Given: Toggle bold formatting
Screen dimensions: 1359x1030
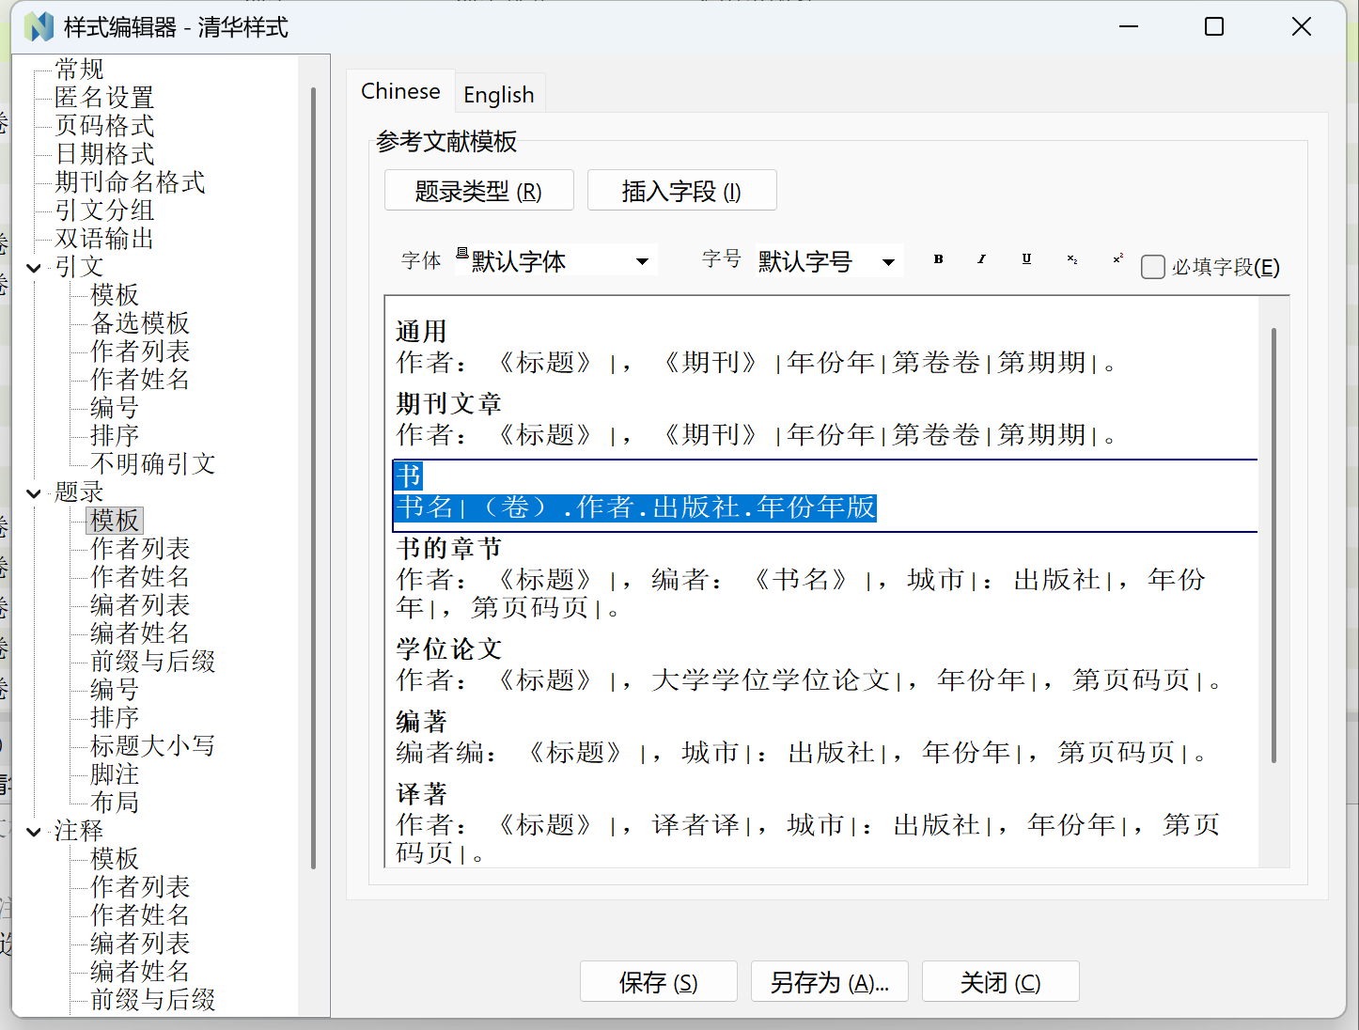Looking at the screenshot, I should pyautogui.click(x=937, y=259).
